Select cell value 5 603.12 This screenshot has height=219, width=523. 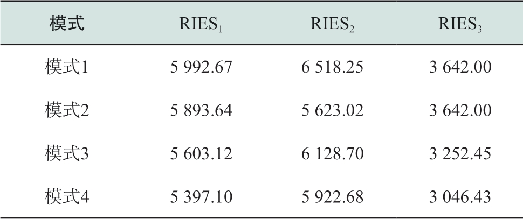pos(201,154)
